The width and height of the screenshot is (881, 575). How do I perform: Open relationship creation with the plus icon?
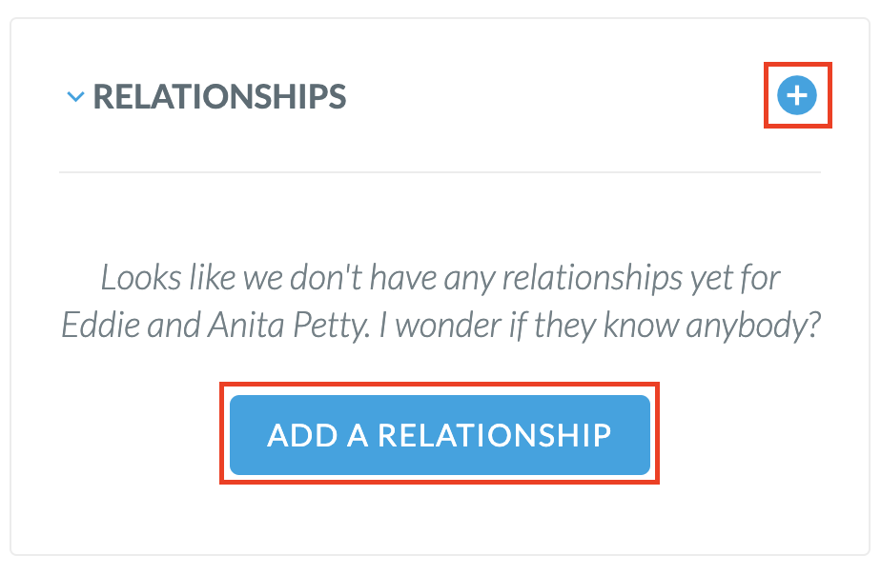(x=797, y=95)
